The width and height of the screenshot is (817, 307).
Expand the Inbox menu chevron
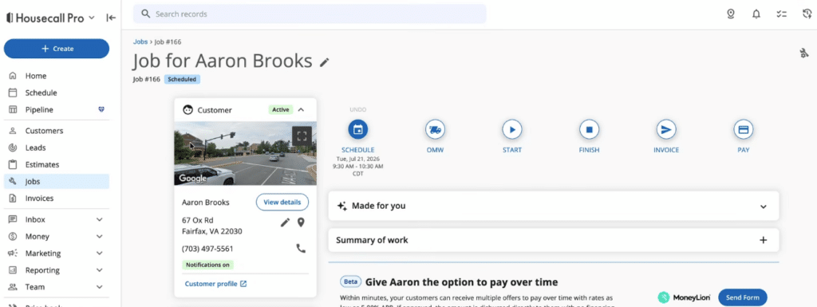click(x=100, y=219)
